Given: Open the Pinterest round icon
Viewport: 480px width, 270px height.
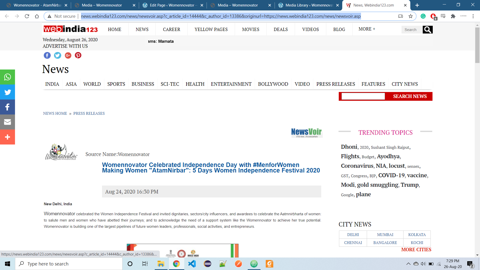Looking at the screenshot, I should coord(78,55).
